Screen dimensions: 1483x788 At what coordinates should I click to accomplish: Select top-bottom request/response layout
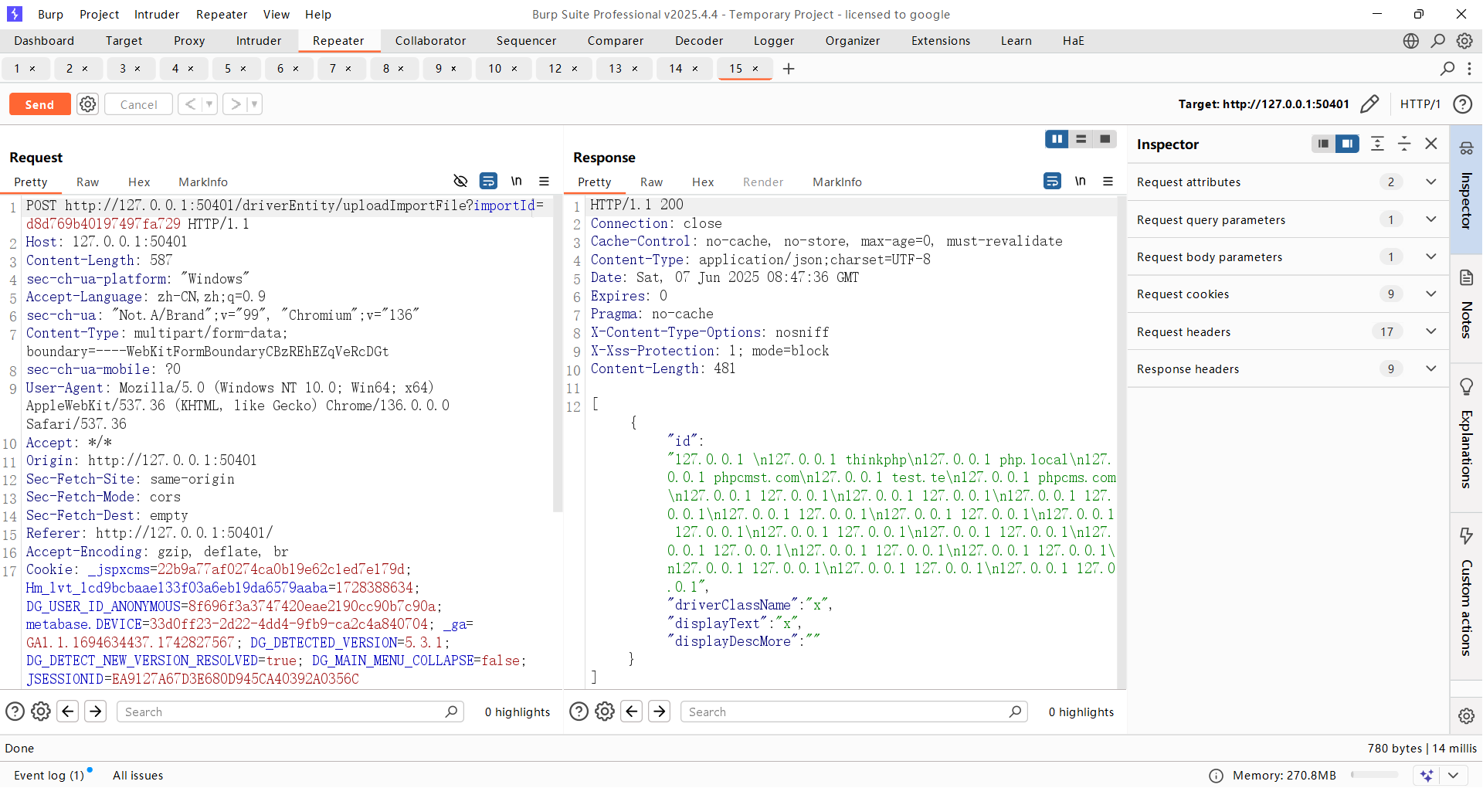(1081, 139)
